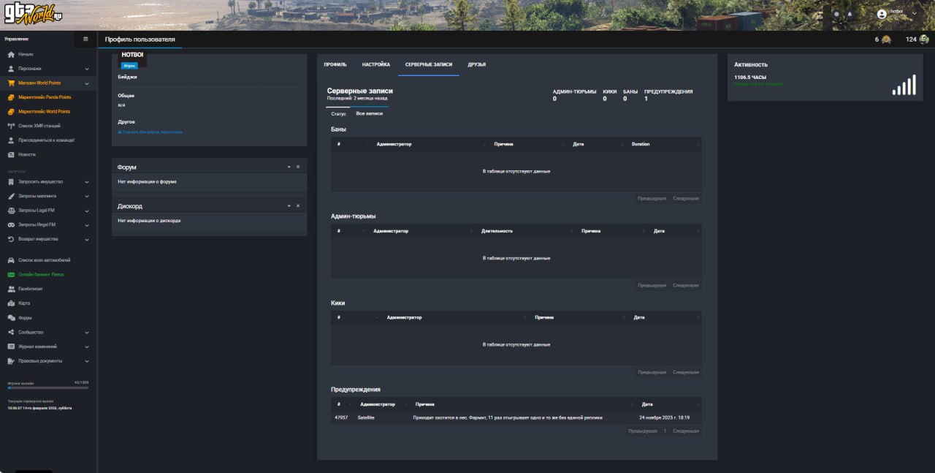The height and width of the screenshot is (473, 935).
Task: Click the Скачать бекграунд персонажа link
Action: click(150, 132)
